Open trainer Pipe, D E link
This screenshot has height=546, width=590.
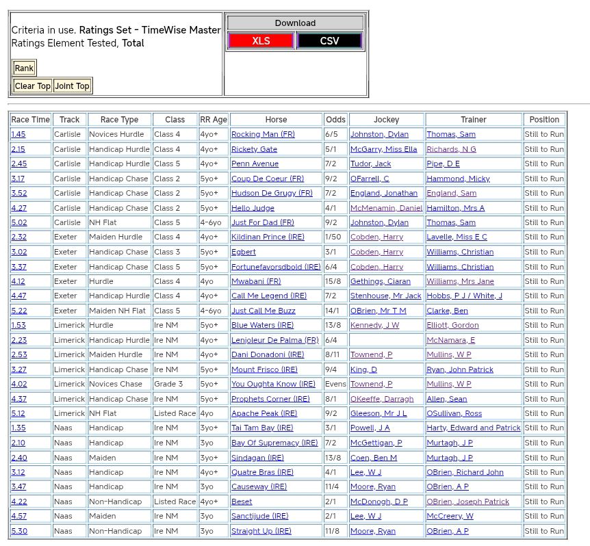coord(443,164)
